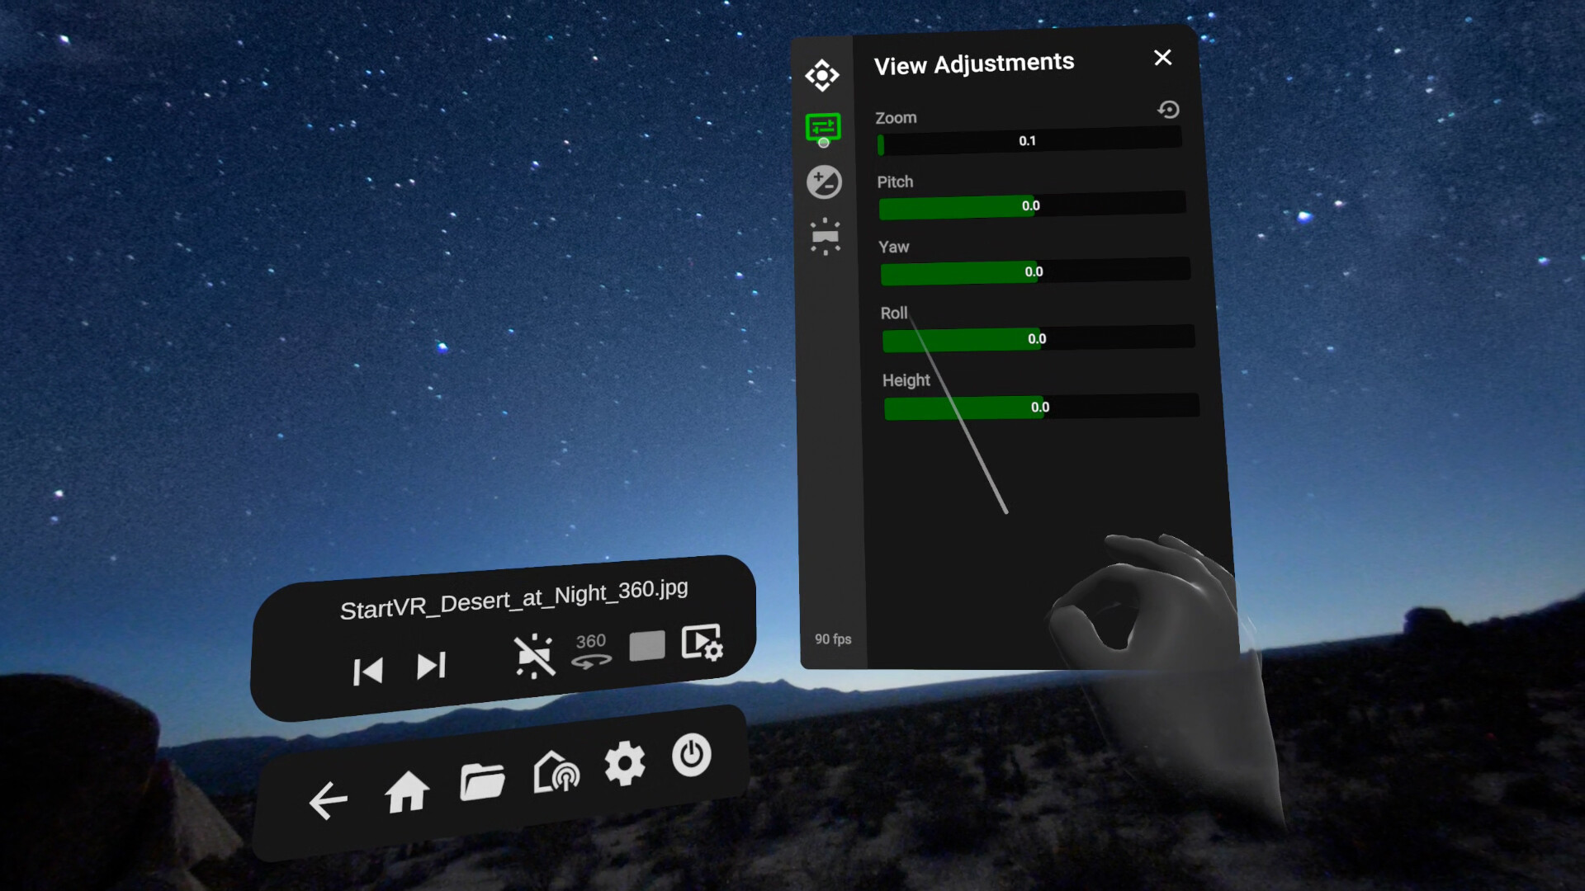Reset view adjustments with the reset icon

coord(1168,110)
